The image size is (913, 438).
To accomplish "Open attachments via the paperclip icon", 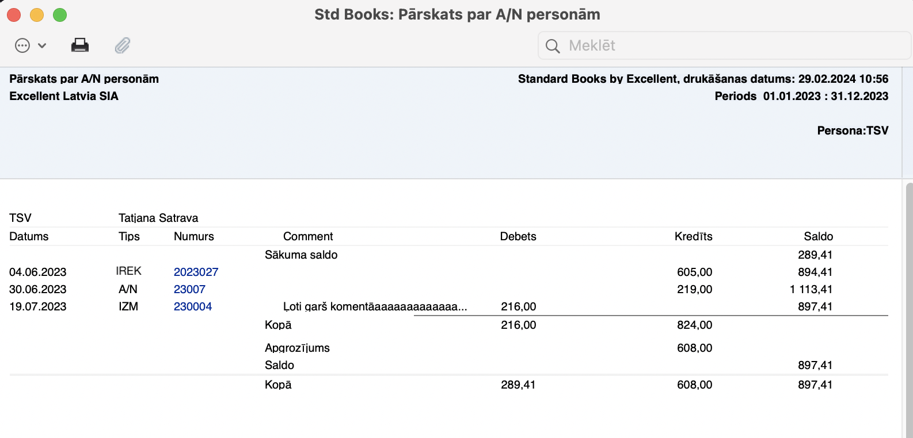I will point(123,45).
